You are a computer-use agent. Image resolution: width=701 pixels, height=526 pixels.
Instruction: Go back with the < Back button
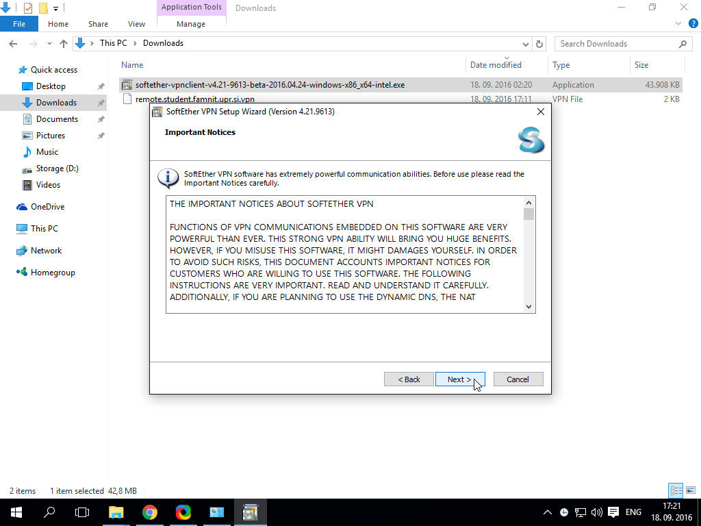pyautogui.click(x=409, y=379)
